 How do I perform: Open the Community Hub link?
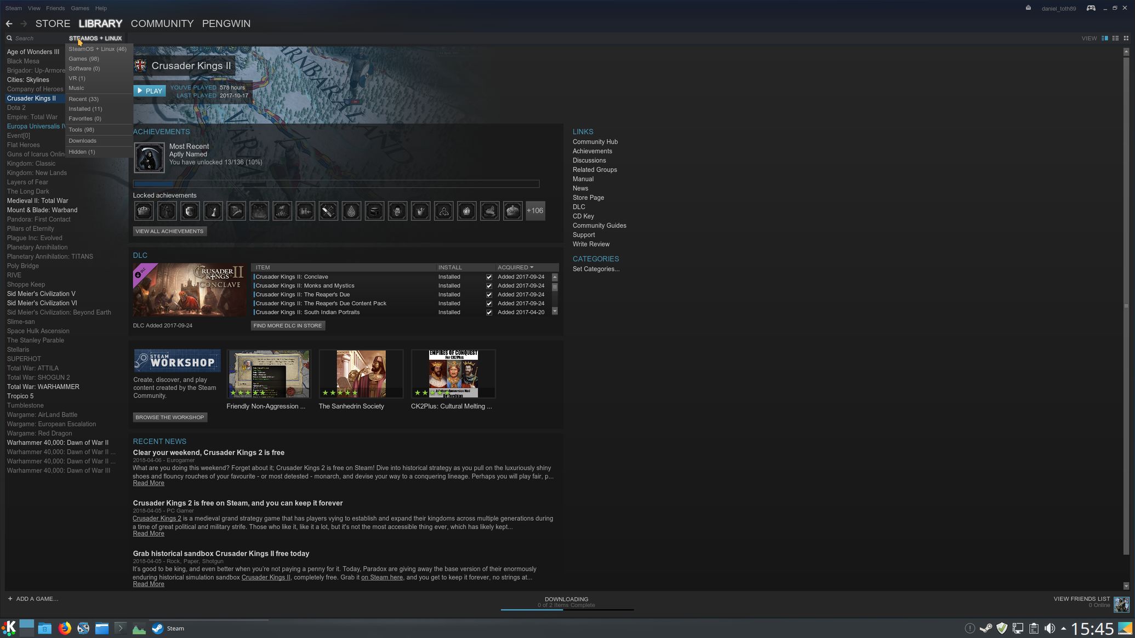tap(595, 142)
